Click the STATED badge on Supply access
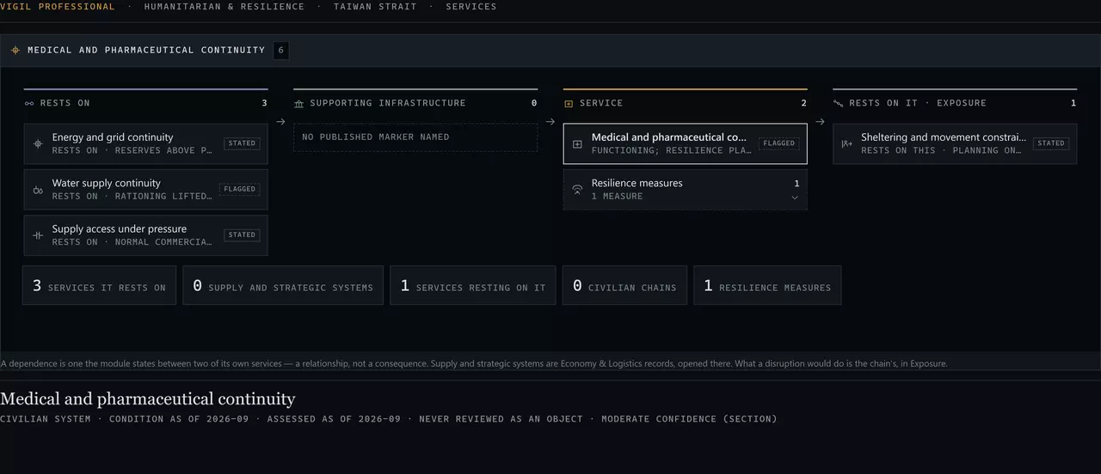 [242, 234]
